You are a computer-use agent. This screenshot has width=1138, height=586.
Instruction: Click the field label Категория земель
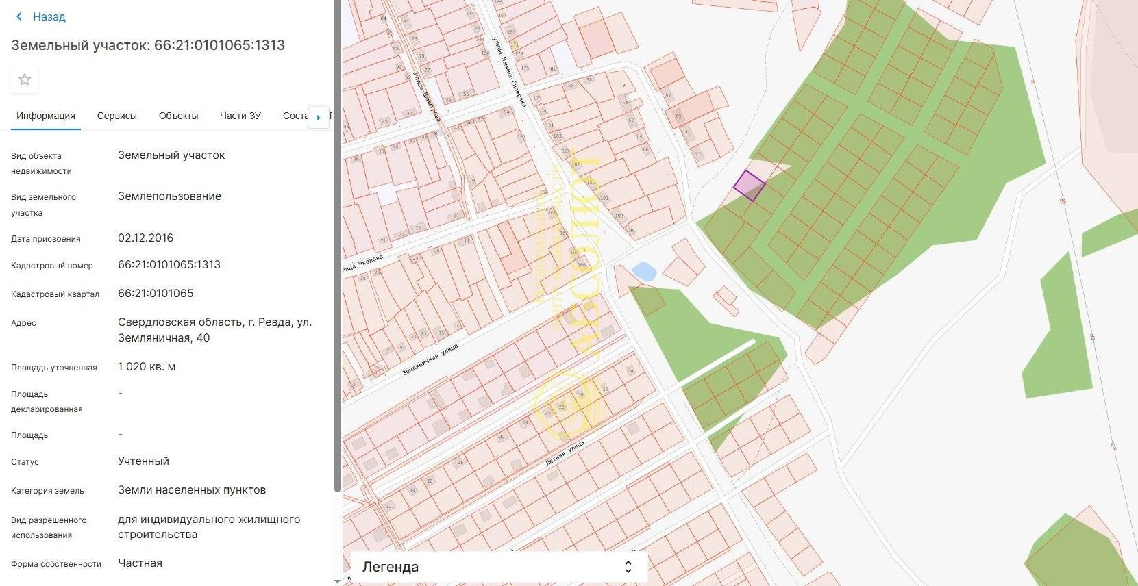[x=47, y=491]
